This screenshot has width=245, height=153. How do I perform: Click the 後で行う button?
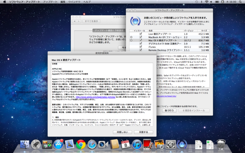point(169,111)
